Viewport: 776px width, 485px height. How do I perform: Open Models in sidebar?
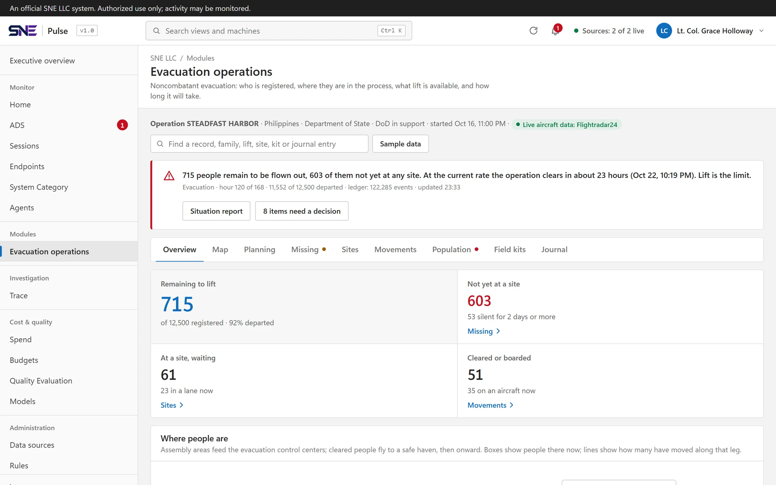pos(69,401)
